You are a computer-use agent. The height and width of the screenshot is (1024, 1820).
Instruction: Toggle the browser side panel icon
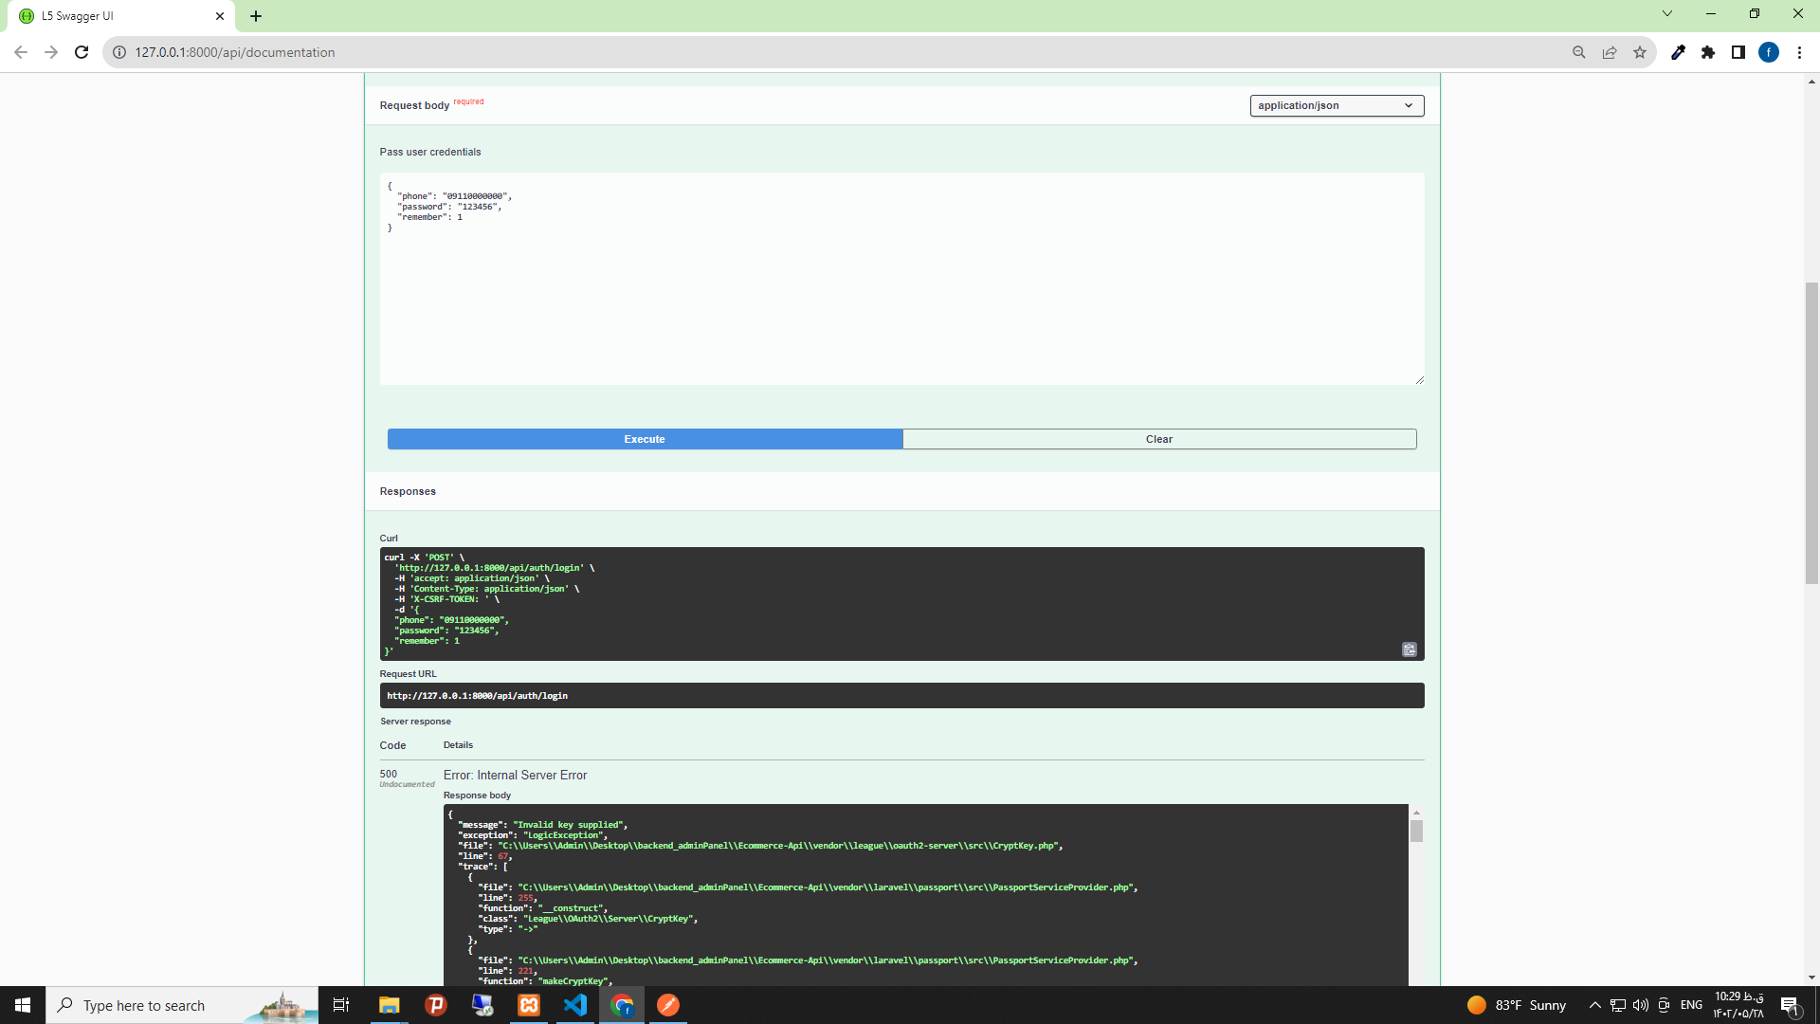click(1738, 52)
